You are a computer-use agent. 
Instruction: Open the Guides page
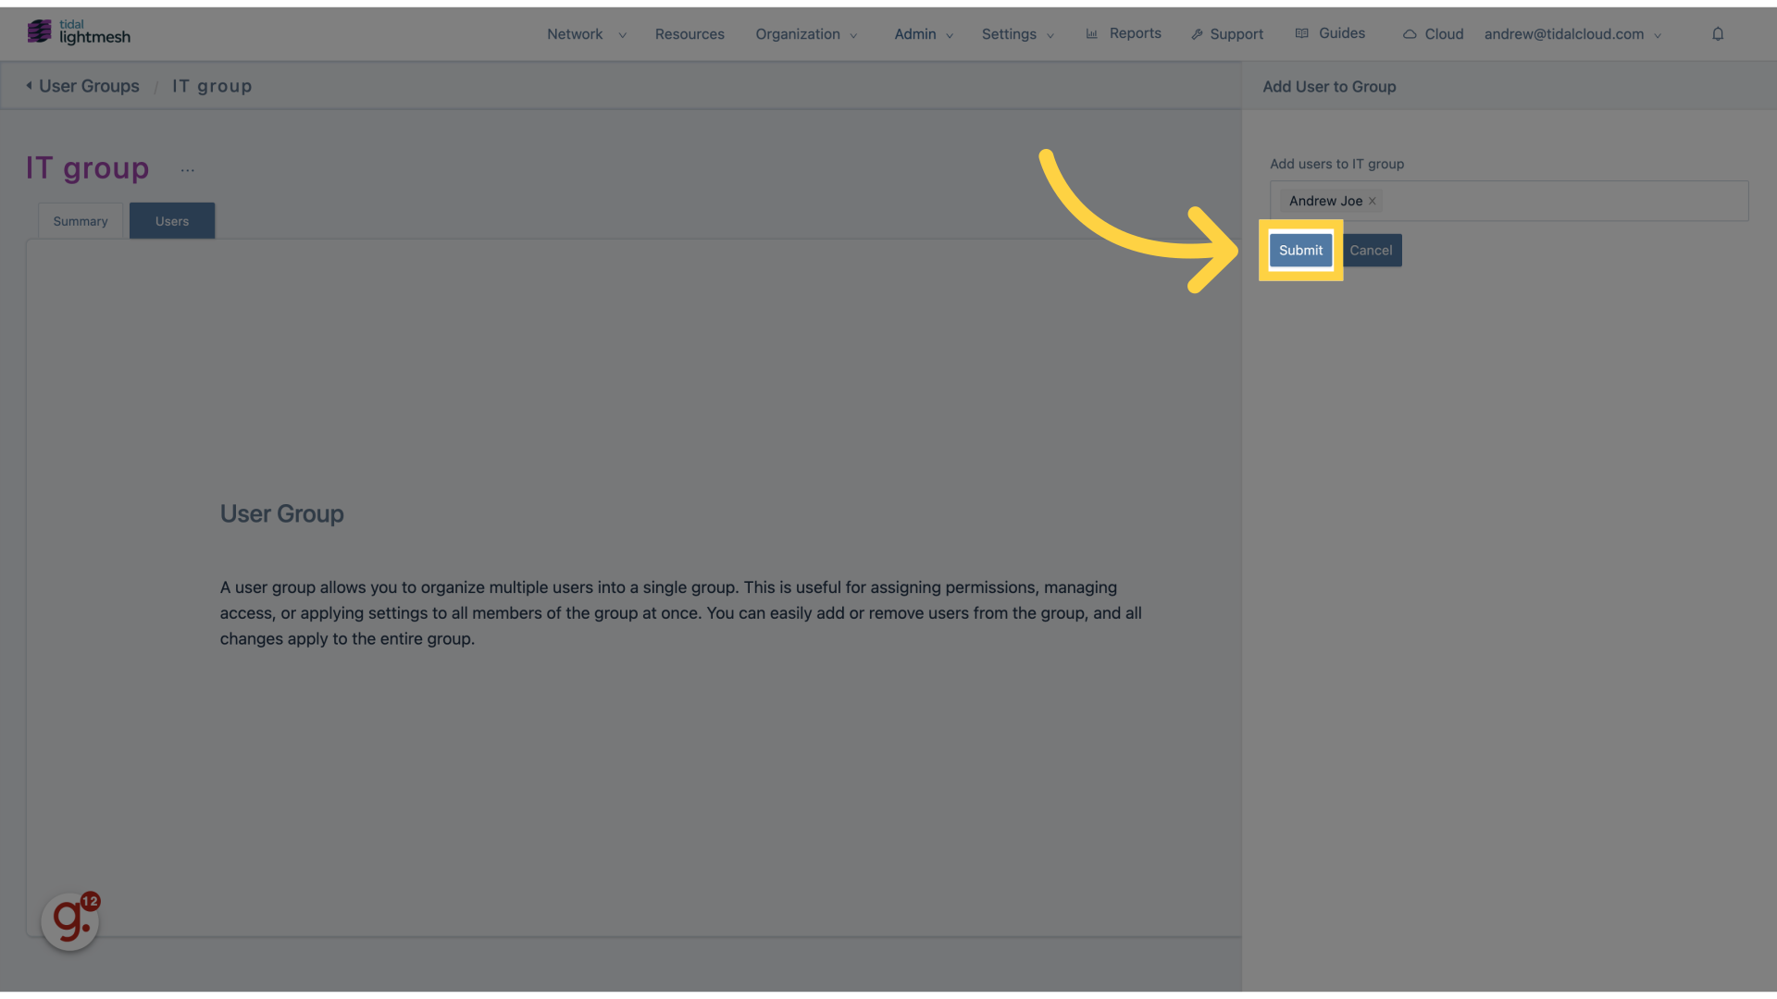coord(1341,33)
